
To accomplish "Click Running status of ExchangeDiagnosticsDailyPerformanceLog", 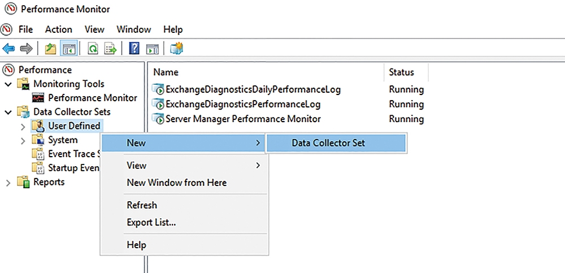I will point(406,89).
